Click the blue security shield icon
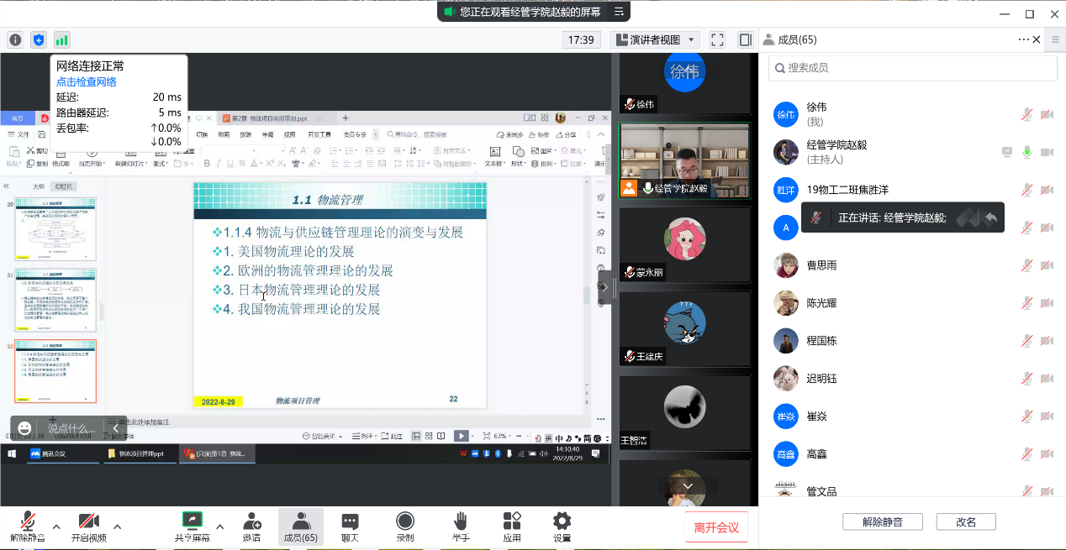 (x=39, y=39)
